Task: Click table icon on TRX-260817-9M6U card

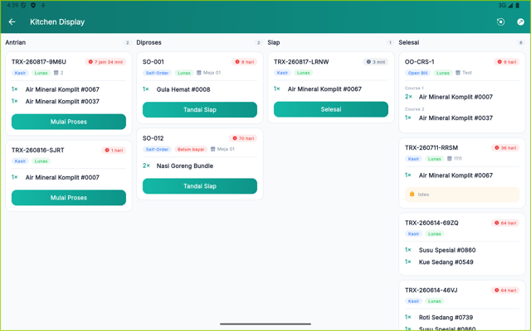Action: 56,73
